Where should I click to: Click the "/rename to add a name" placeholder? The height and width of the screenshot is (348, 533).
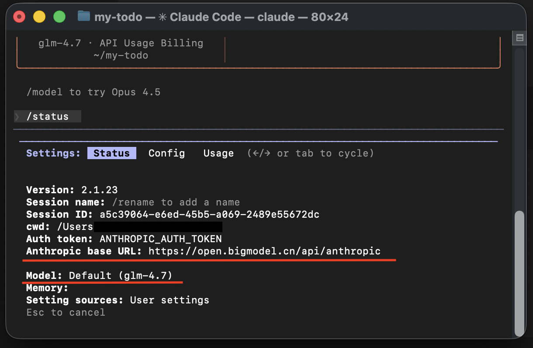coord(176,202)
